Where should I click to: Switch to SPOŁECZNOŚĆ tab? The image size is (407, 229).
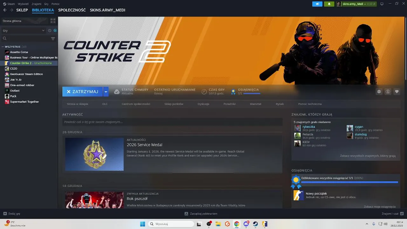[x=72, y=10]
